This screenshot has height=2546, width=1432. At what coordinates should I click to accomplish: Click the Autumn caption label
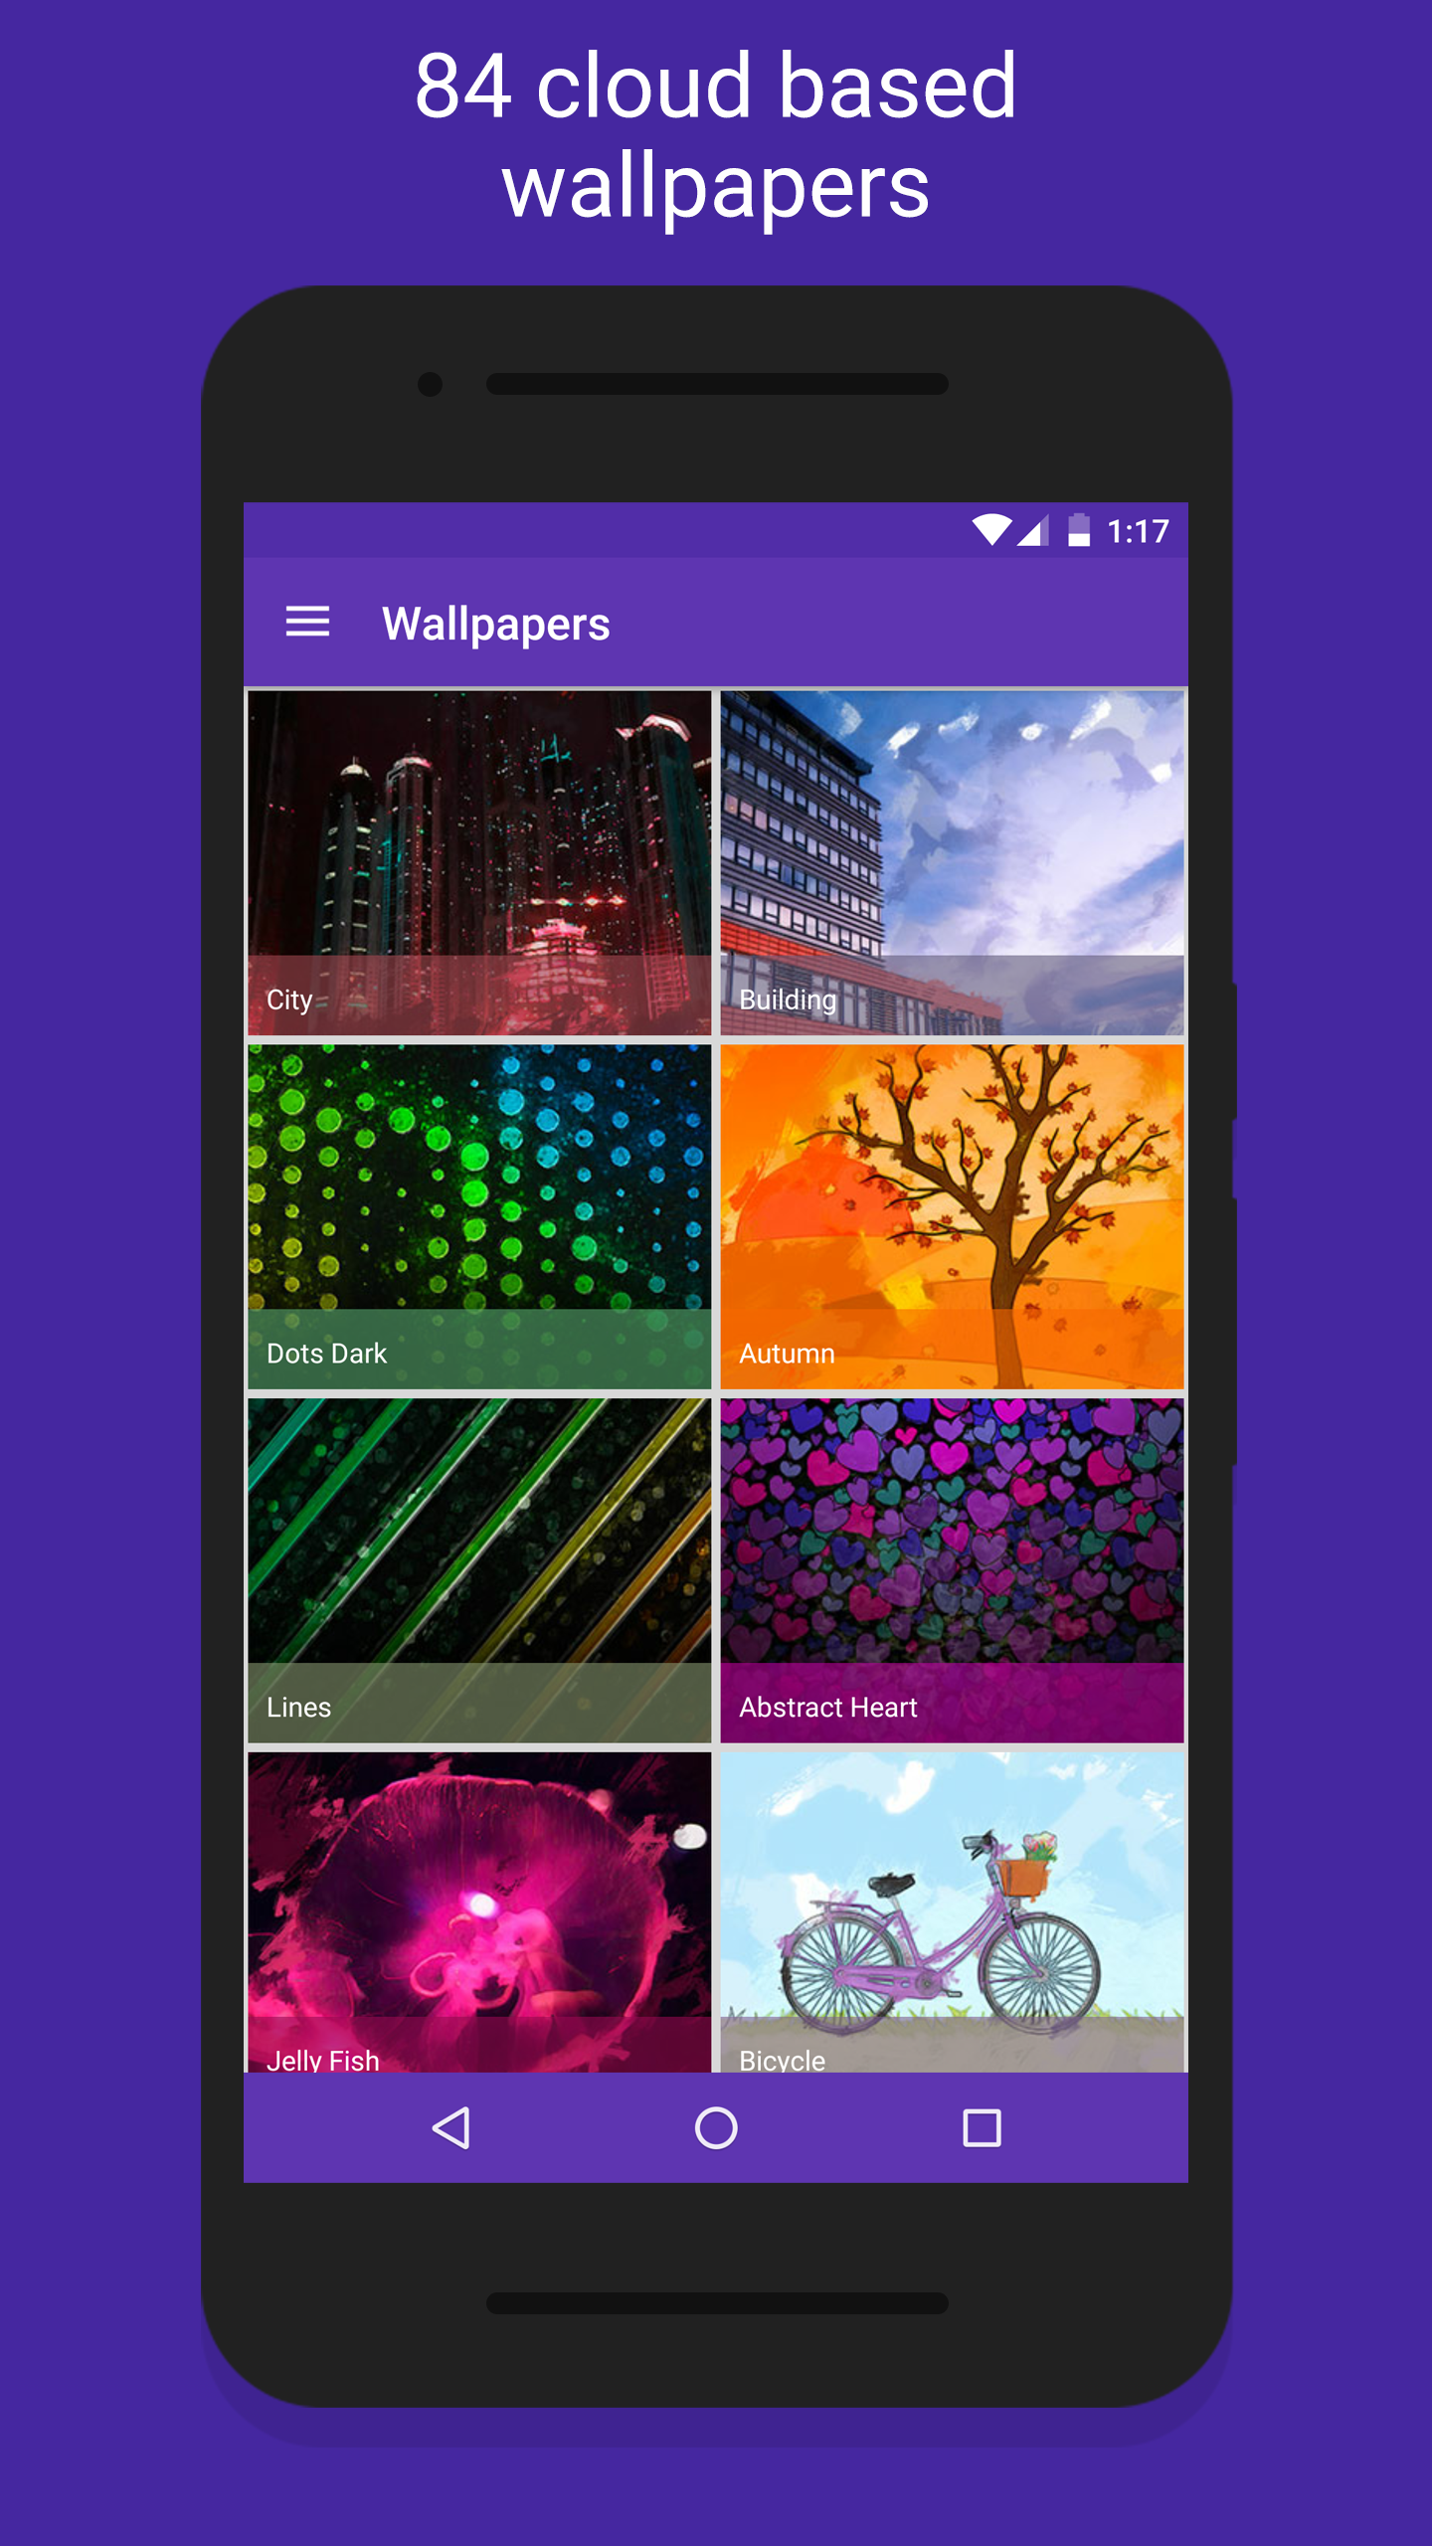(787, 1353)
